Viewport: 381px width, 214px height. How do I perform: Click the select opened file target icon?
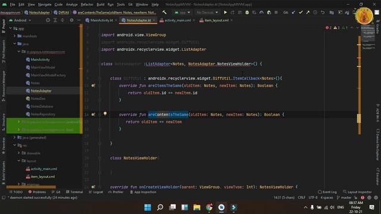(x=48, y=20)
